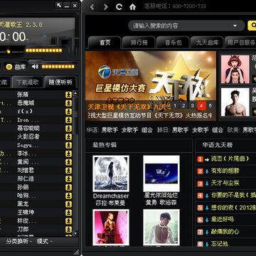Open the 曲库 library button

(x=16, y=67)
